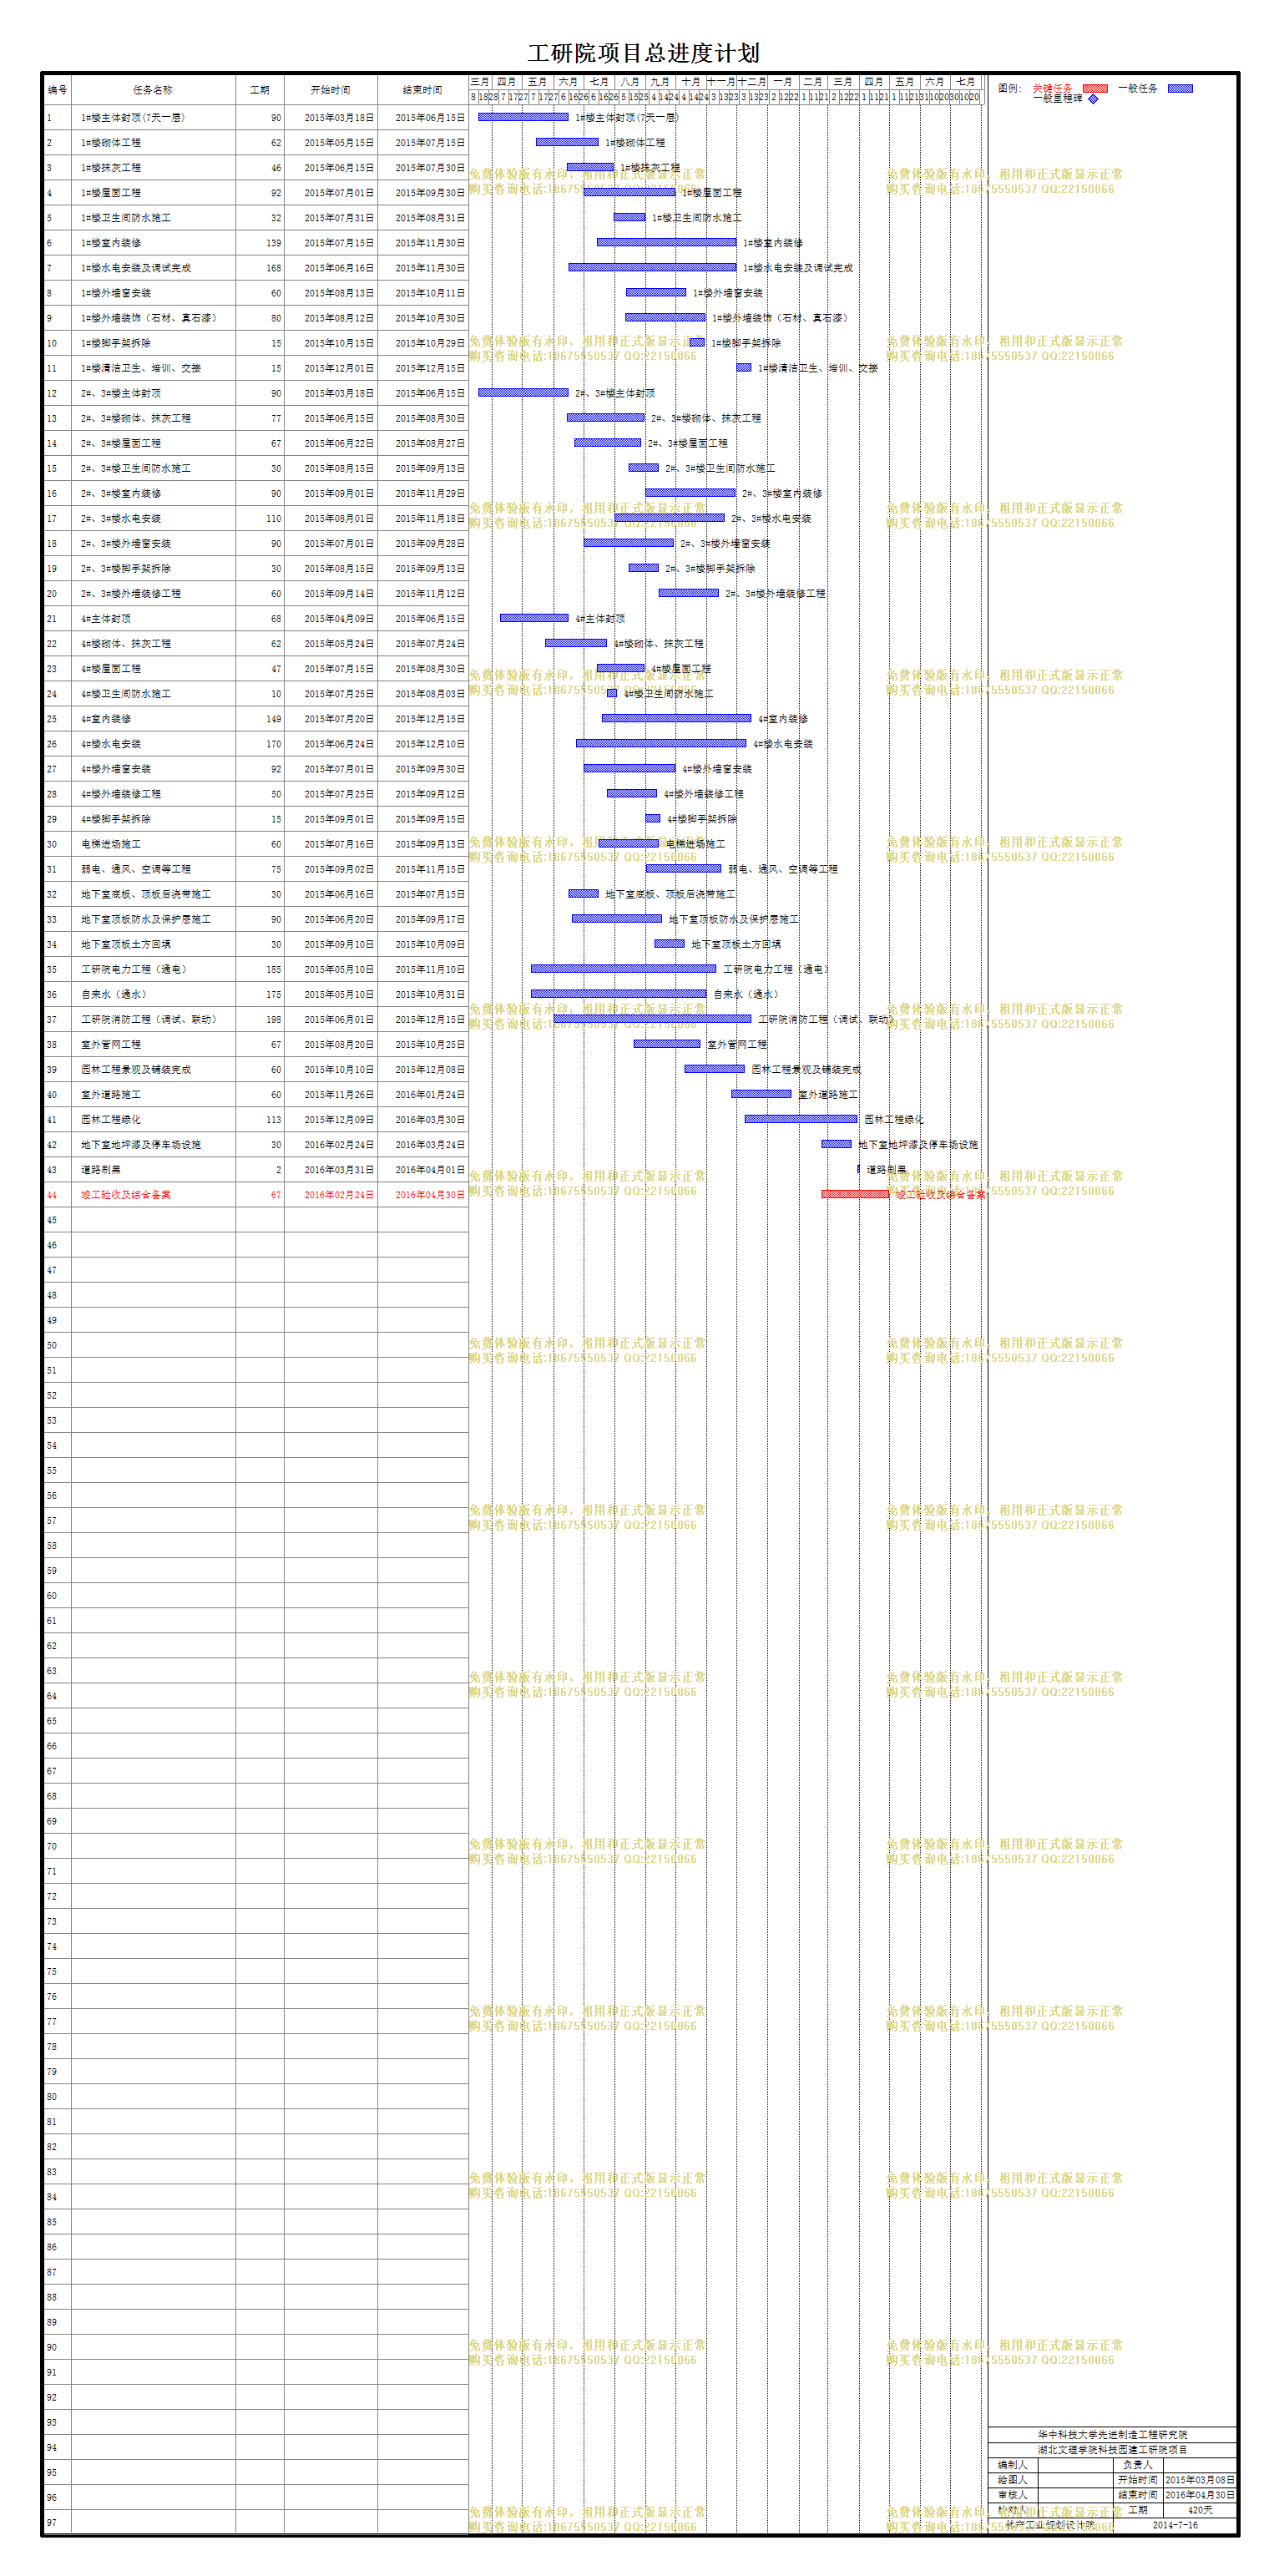This screenshot has height=2576, width=1279.
Task: Select table cell 1#楼清洁卫生、培训、交接
Action: [153, 368]
